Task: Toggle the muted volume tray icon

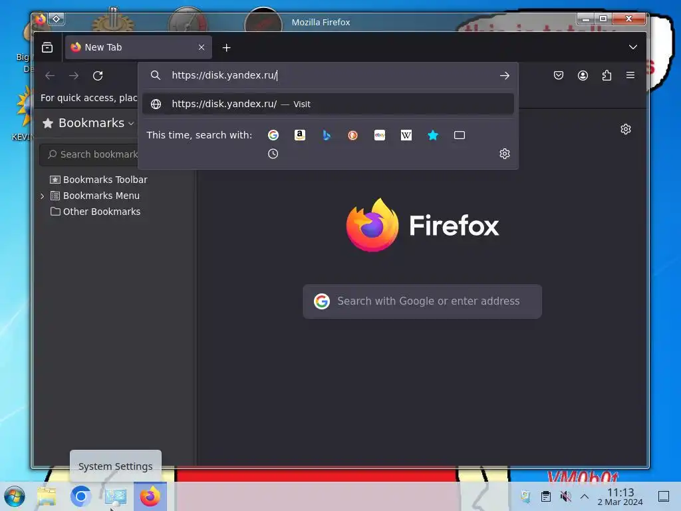Action: [x=565, y=496]
